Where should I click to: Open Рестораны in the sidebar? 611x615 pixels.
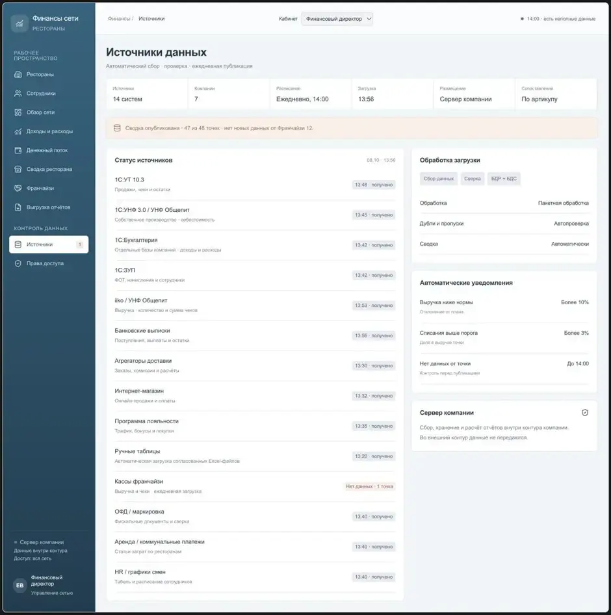tap(49, 74)
